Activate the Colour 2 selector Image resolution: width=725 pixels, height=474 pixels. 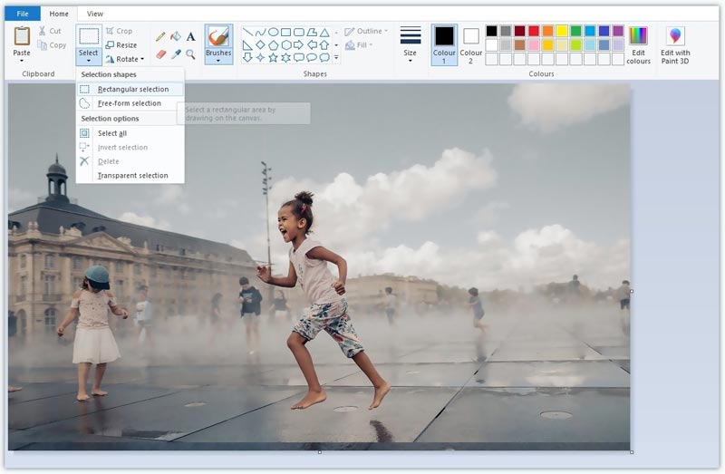[x=471, y=44]
